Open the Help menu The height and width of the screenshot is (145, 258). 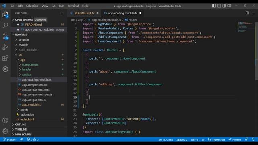pos(85,6)
